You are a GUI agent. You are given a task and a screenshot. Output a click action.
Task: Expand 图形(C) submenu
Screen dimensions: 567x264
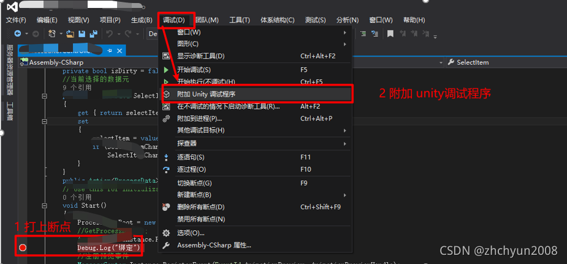(x=256, y=44)
